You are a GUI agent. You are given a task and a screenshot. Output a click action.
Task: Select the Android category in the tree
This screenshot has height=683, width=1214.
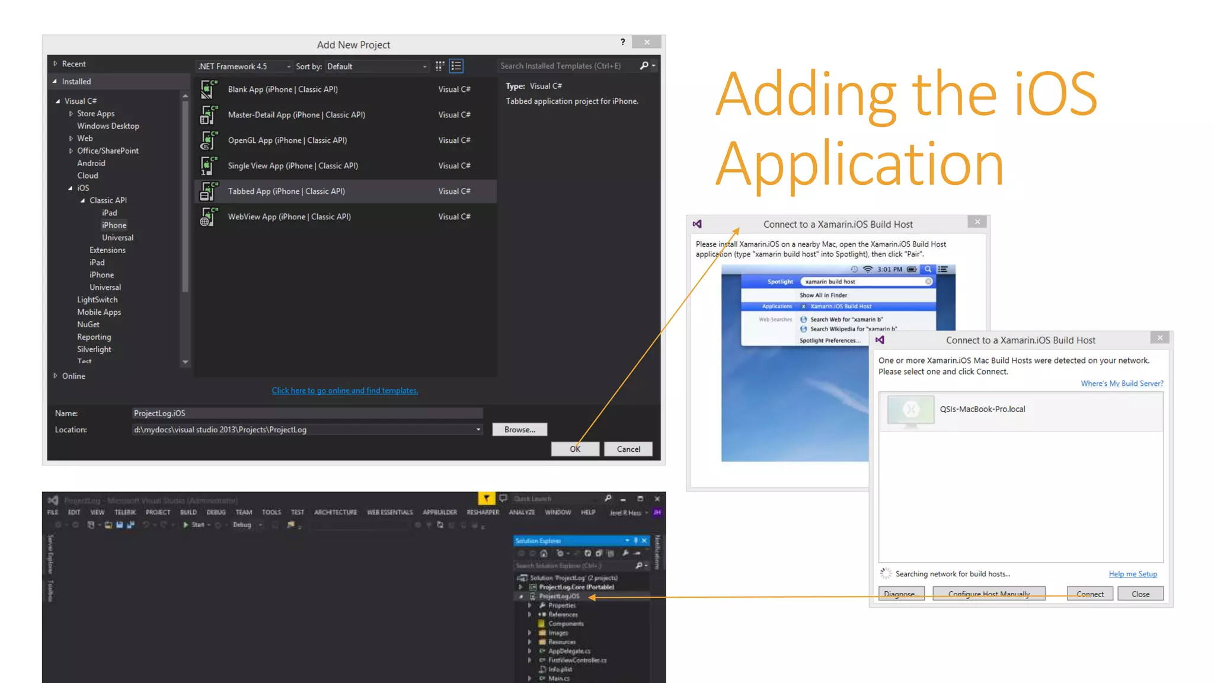click(91, 164)
